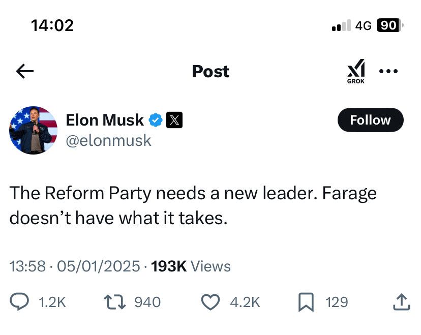Screen dimensions: 421x335
Task: Tap the reply speech bubble icon
Action: (x=20, y=302)
